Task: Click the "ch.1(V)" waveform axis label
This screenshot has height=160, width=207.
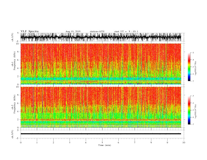Action: (x=13, y=37)
